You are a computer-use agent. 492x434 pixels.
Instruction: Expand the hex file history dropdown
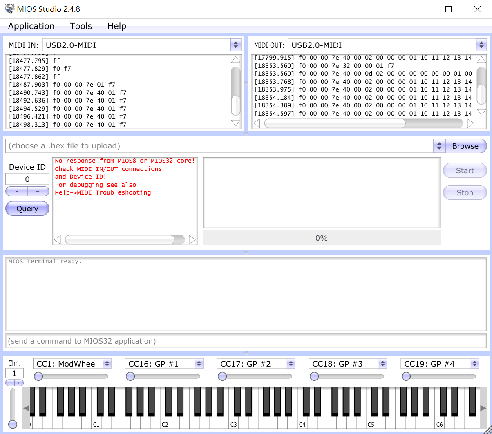438,146
